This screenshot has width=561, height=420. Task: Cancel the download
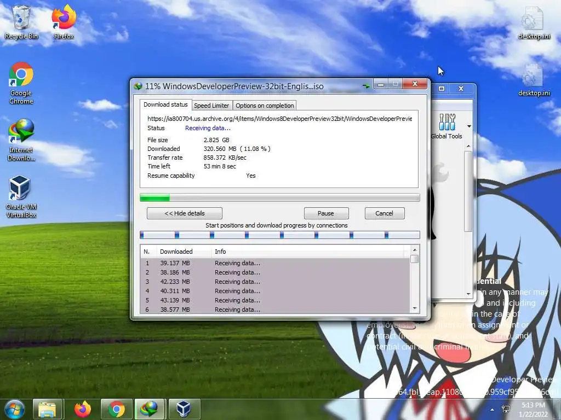tap(385, 213)
